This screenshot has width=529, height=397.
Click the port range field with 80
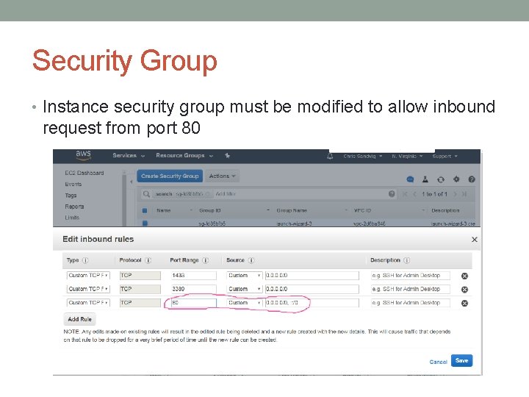click(x=194, y=303)
